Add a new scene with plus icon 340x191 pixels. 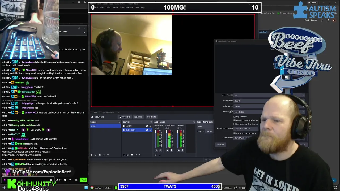(x=92, y=155)
